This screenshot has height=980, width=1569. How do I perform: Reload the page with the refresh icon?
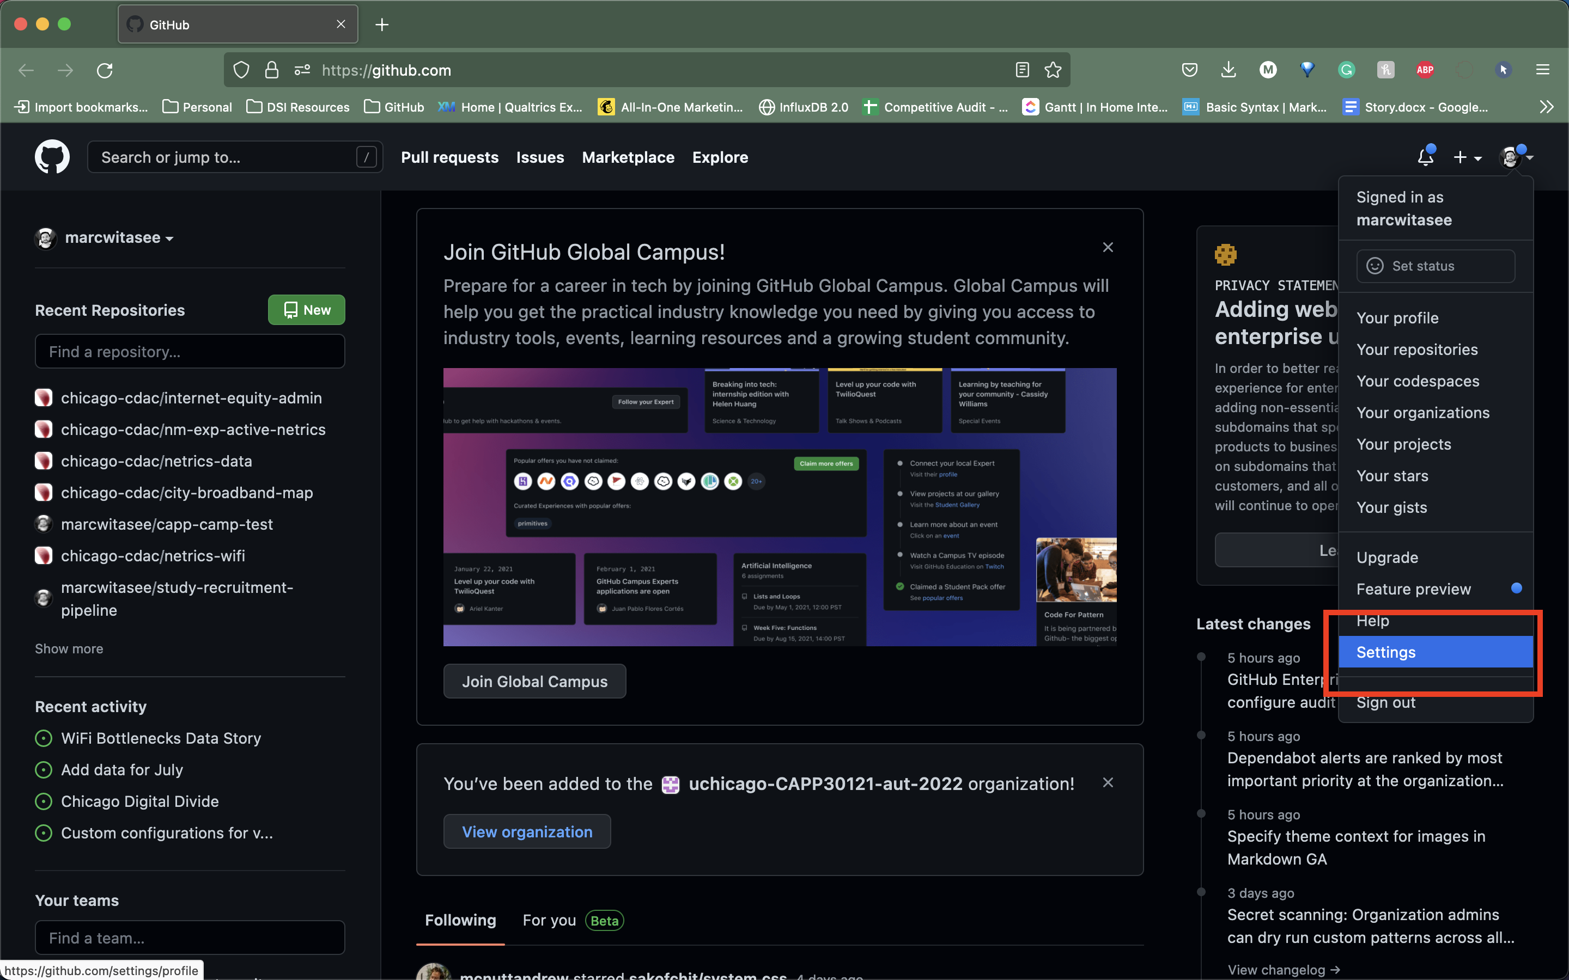[105, 70]
